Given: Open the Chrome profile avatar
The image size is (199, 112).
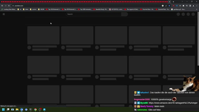Looking at the screenshot, I should click(x=193, y=6).
